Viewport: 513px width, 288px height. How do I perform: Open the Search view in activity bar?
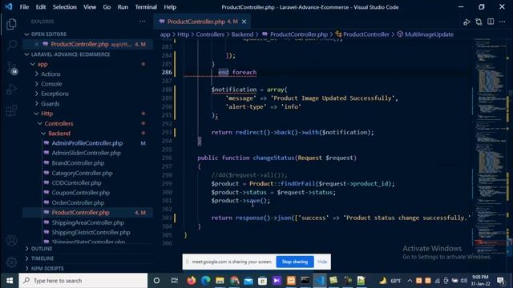(11, 45)
